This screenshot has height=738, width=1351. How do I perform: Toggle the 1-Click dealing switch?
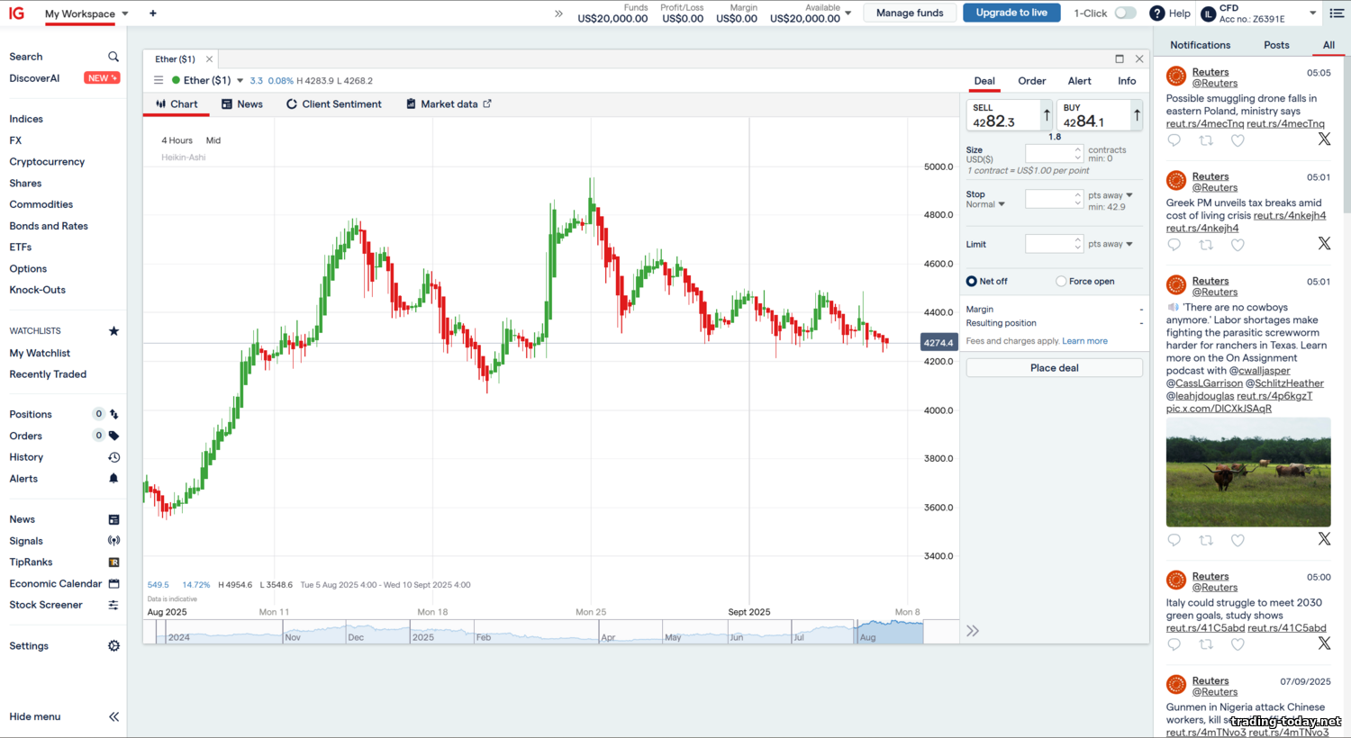click(x=1125, y=13)
